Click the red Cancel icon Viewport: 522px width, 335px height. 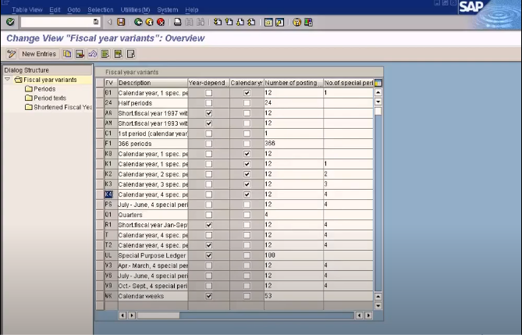coord(161,22)
